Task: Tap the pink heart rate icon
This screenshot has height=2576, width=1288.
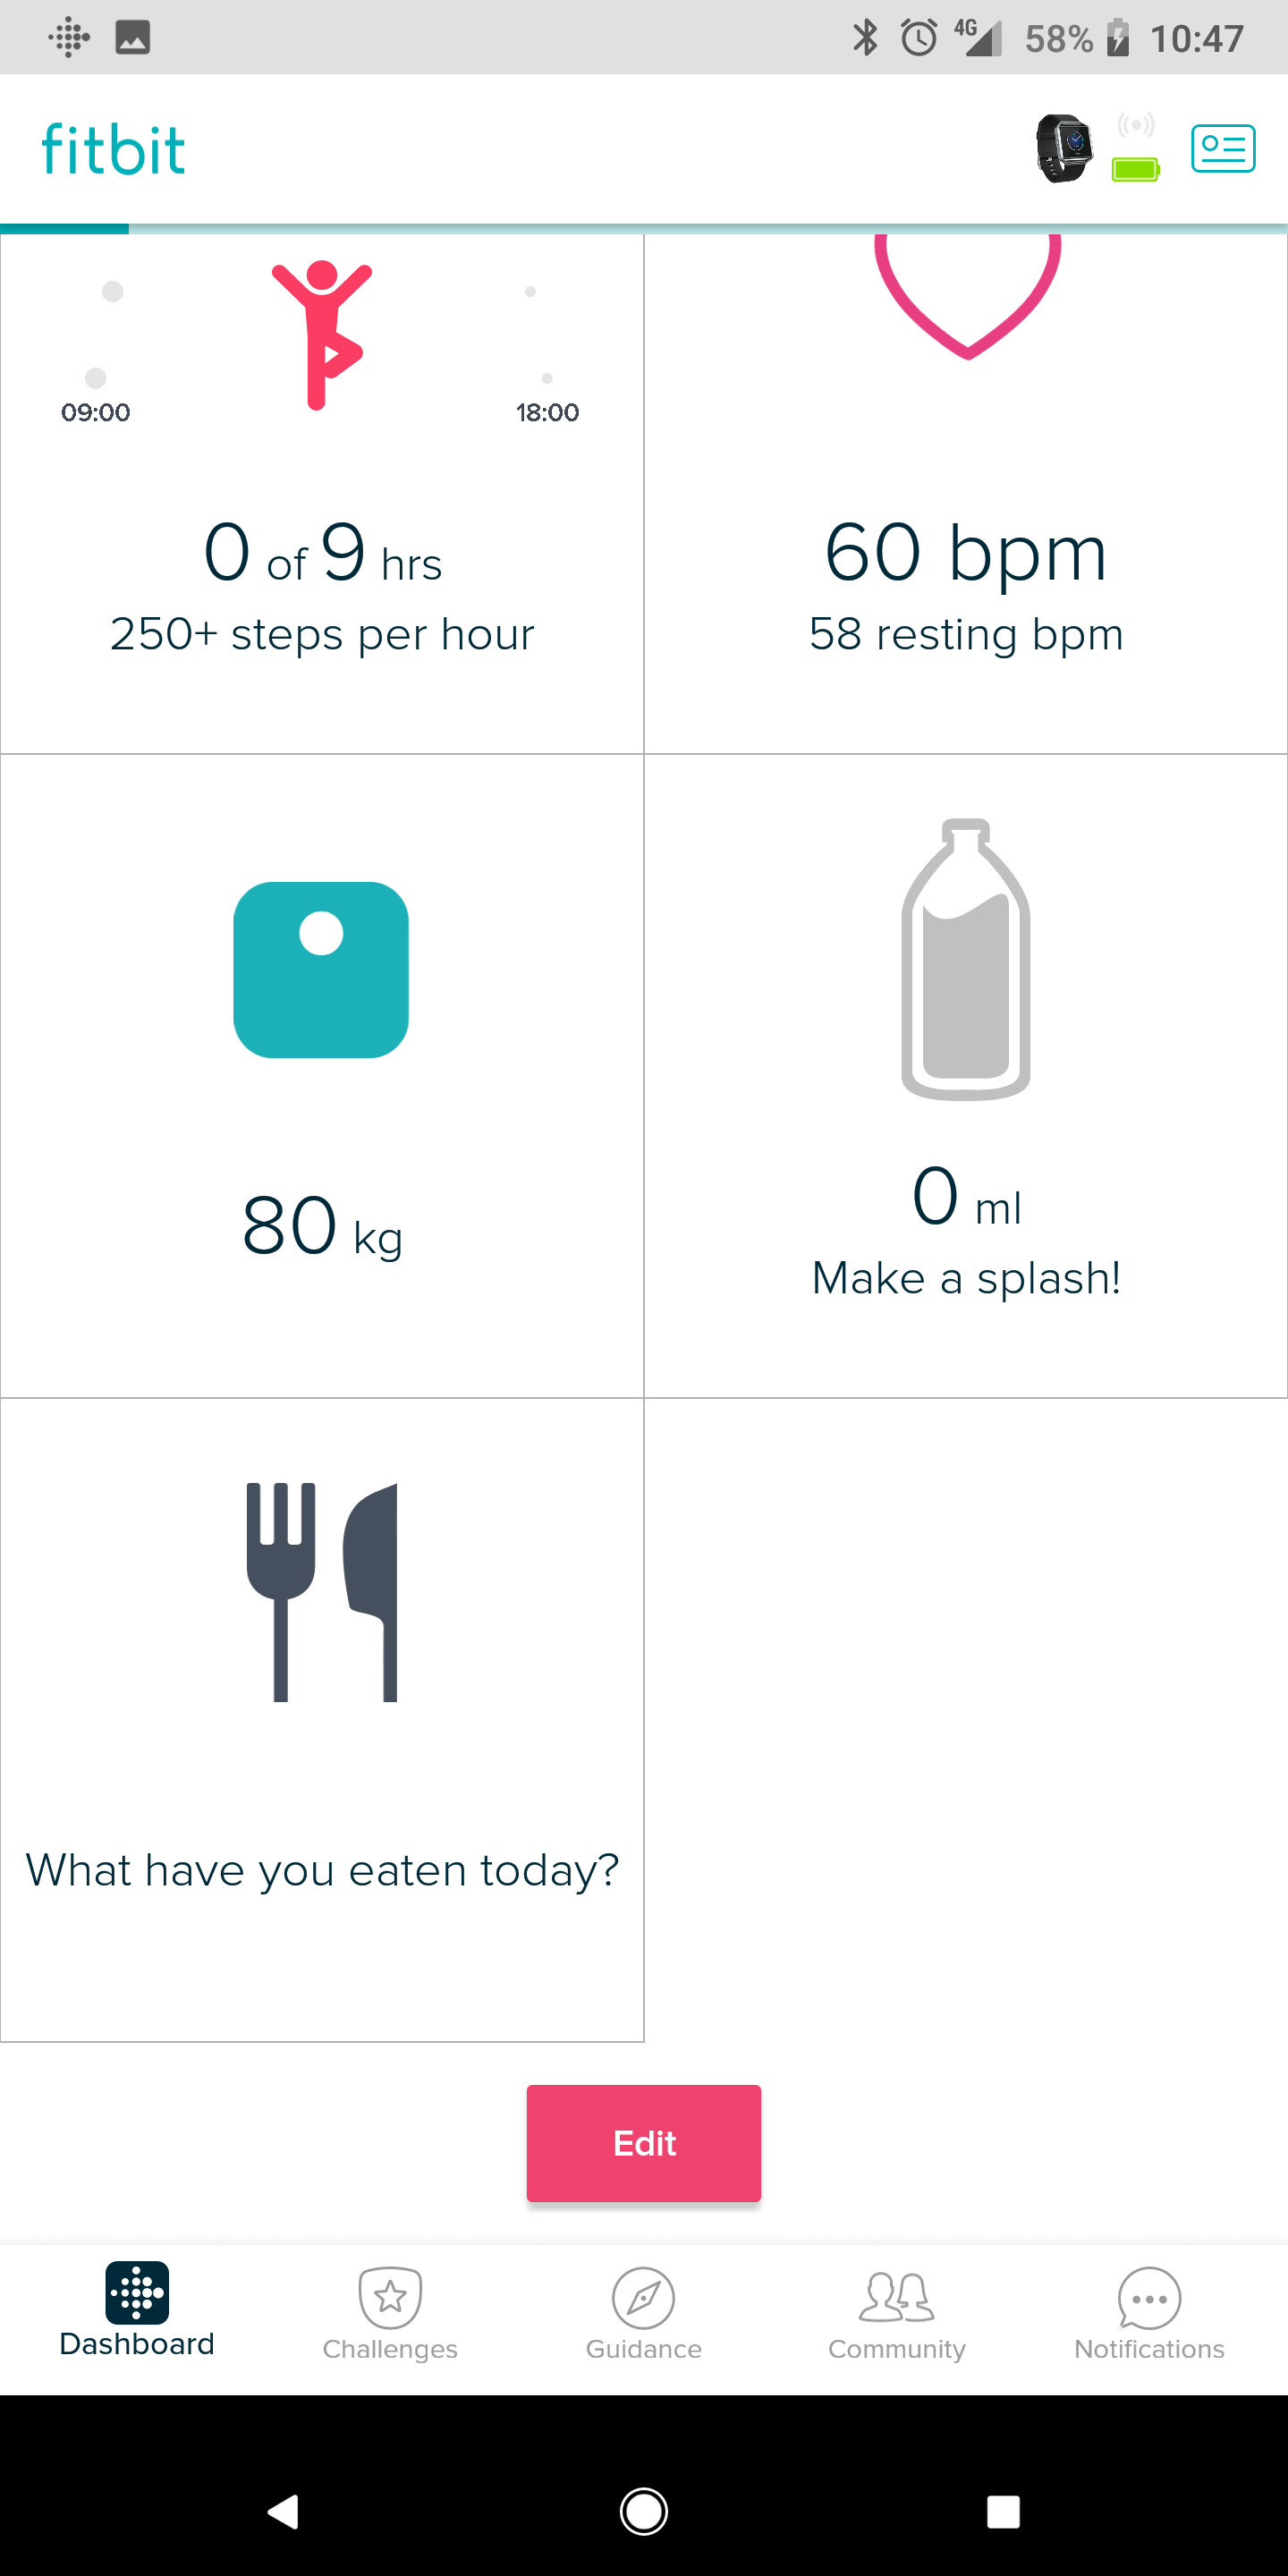Action: tap(967, 295)
